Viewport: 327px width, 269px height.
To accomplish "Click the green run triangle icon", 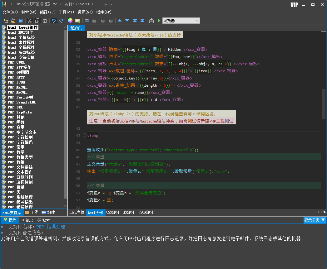I will [x=159, y=21].
